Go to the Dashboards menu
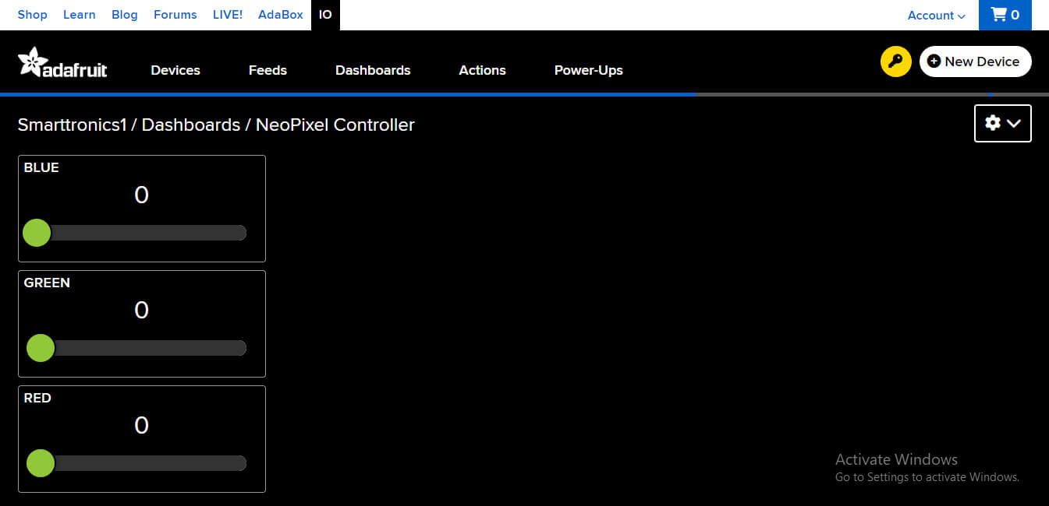1049x506 pixels. [373, 70]
